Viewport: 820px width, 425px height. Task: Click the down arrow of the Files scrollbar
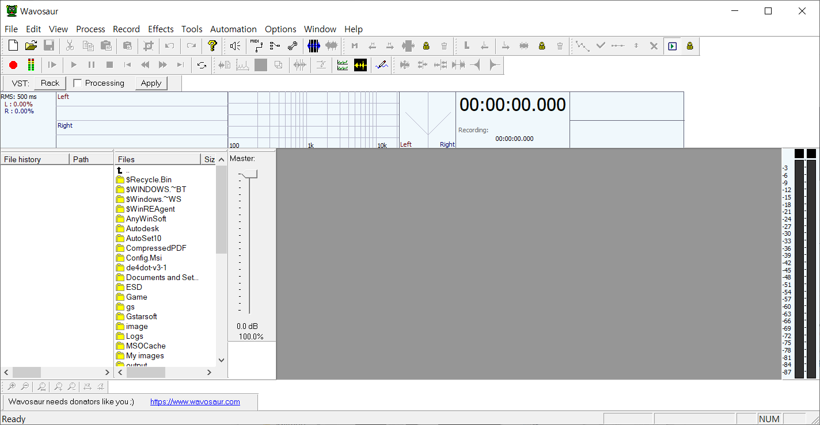pos(222,361)
